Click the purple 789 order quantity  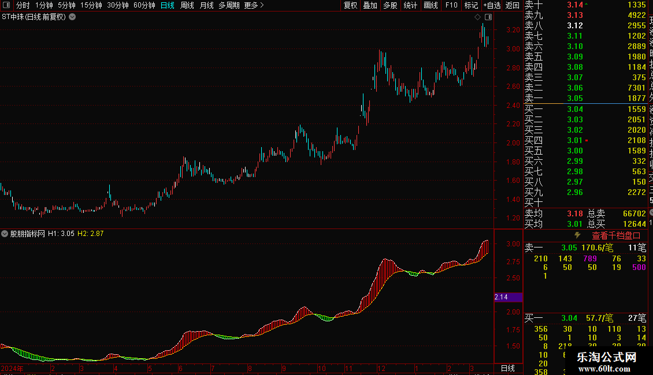590,258
